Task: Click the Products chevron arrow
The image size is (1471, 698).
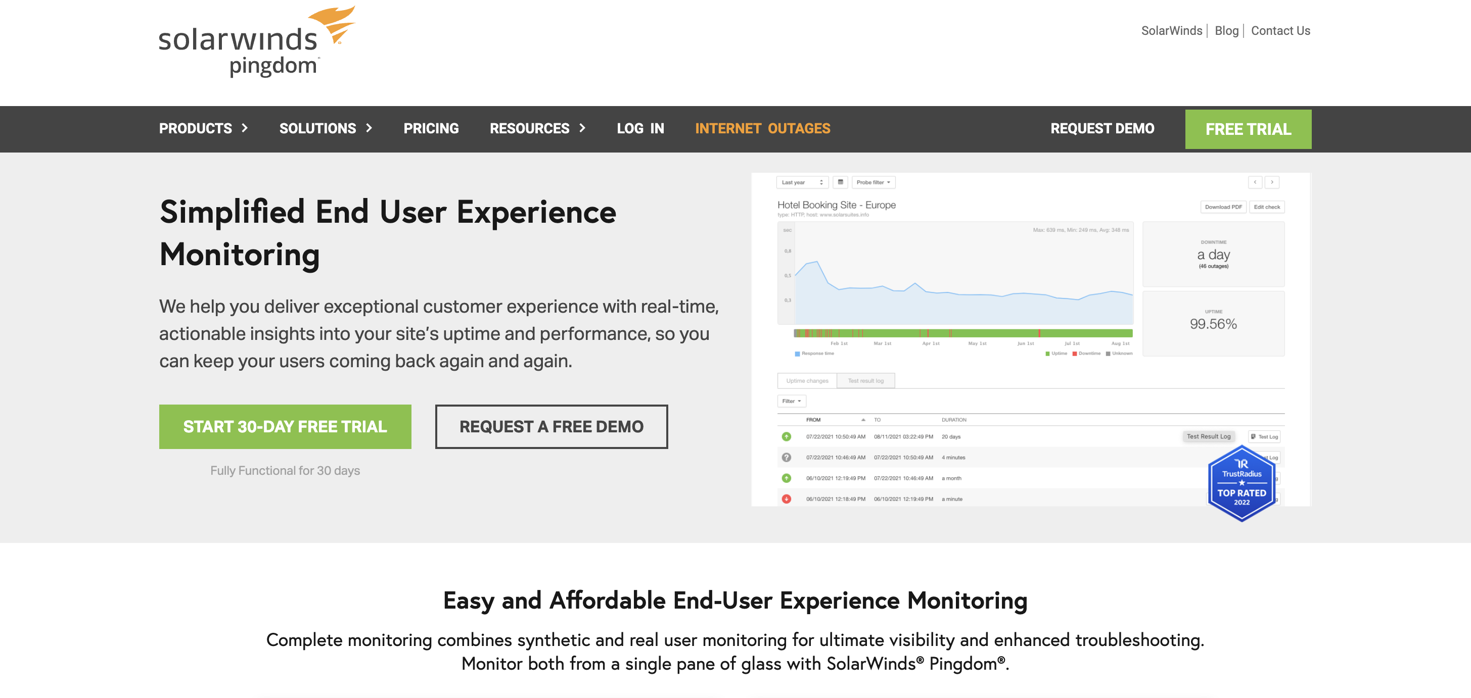Action: (x=244, y=128)
